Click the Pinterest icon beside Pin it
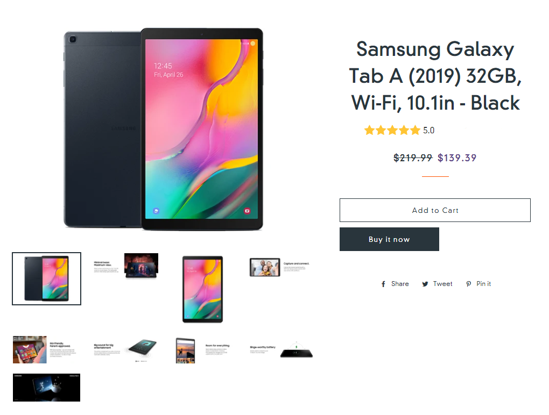The image size is (549, 415). click(x=469, y=284)
